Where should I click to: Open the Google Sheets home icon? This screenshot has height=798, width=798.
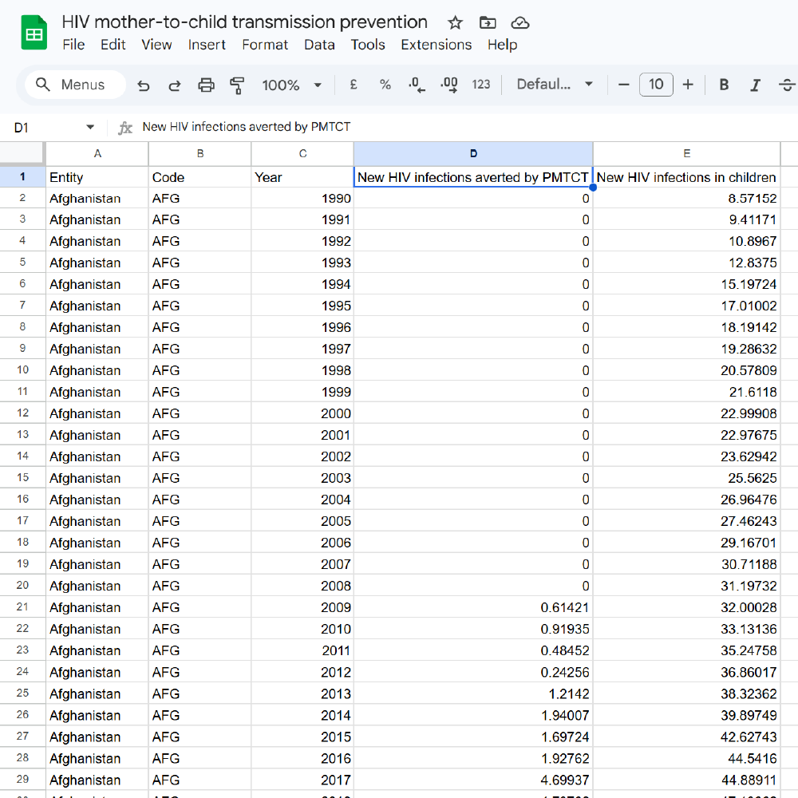tap(34, 33)
